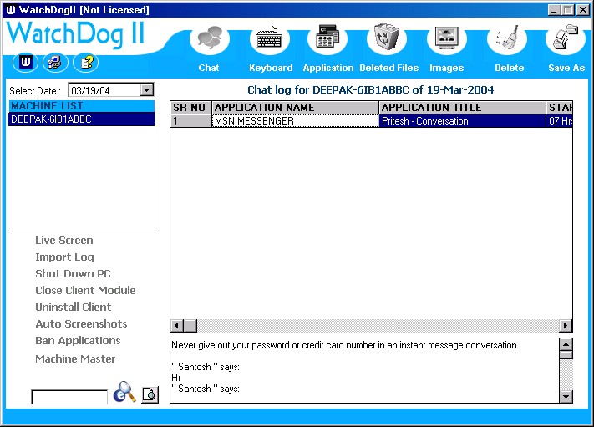Click the APPLICATION NAME column header
Image resolution: width=594 pixels, height=427 pixels.
(295, 108)
